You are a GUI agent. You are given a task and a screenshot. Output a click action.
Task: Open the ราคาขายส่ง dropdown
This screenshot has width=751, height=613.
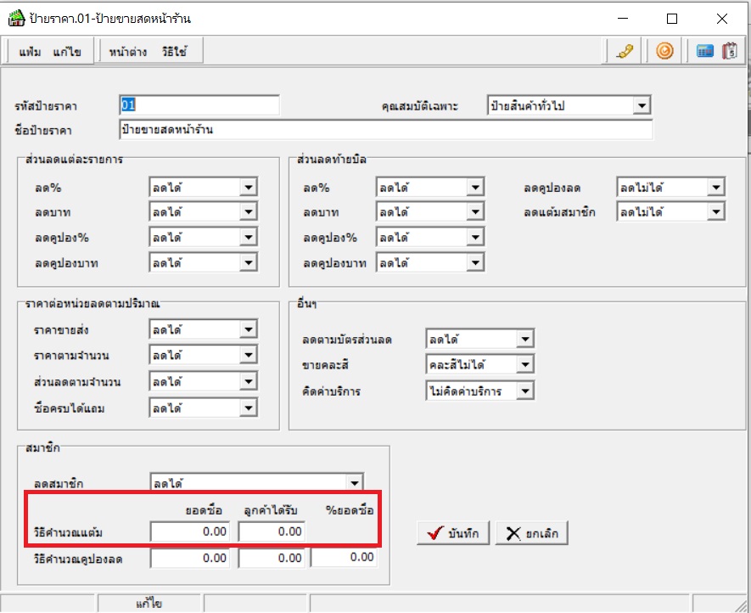click(248, 330)
